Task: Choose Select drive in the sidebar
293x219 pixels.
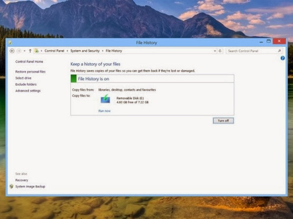Action: tap(23, 78)
